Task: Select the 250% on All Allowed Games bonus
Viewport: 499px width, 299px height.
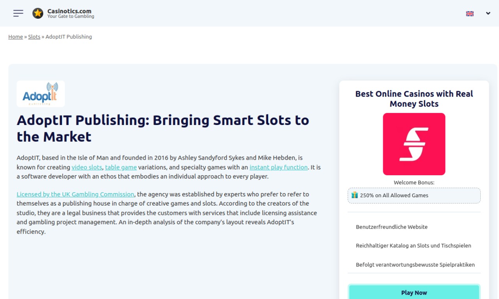Action: pos(414,195)
